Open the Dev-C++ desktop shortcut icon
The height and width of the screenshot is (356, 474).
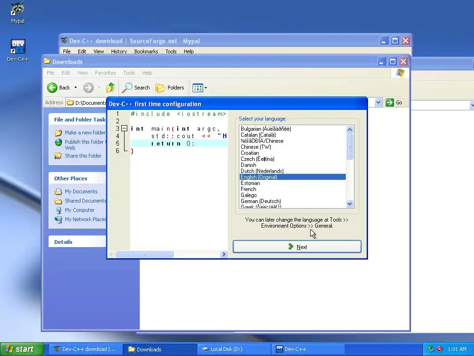tap(18, 46)
